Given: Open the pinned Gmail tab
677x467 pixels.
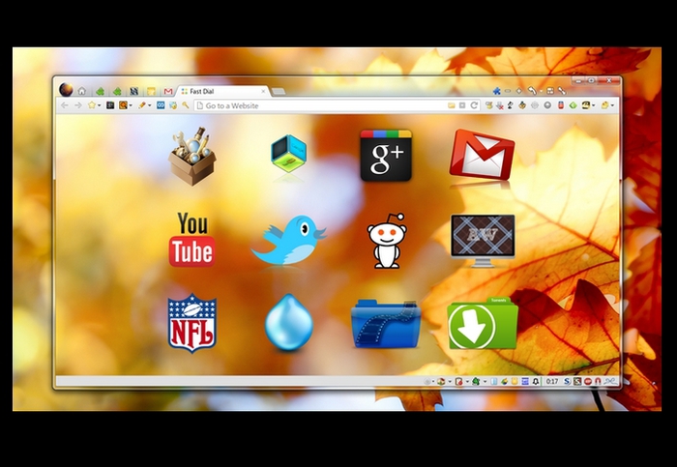Looking at the screenshot, I should [168, 91].
